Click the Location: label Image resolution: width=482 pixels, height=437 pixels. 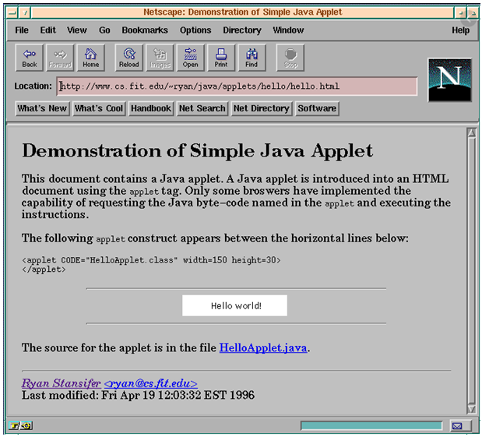[x=33, y=86]
